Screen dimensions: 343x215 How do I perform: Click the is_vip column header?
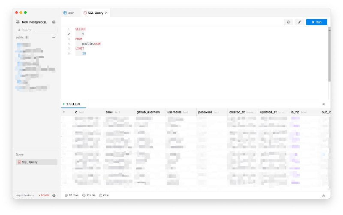point(304,112)
